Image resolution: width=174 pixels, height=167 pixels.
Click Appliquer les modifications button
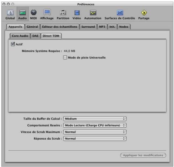tap(143, 155)
